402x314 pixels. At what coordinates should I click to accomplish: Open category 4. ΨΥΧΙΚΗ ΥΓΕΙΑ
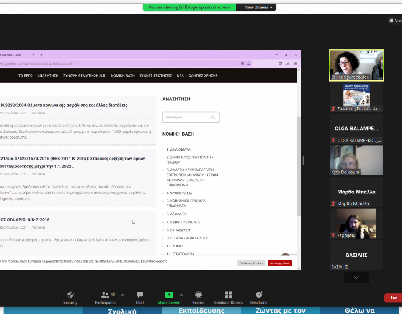point(179,193)
